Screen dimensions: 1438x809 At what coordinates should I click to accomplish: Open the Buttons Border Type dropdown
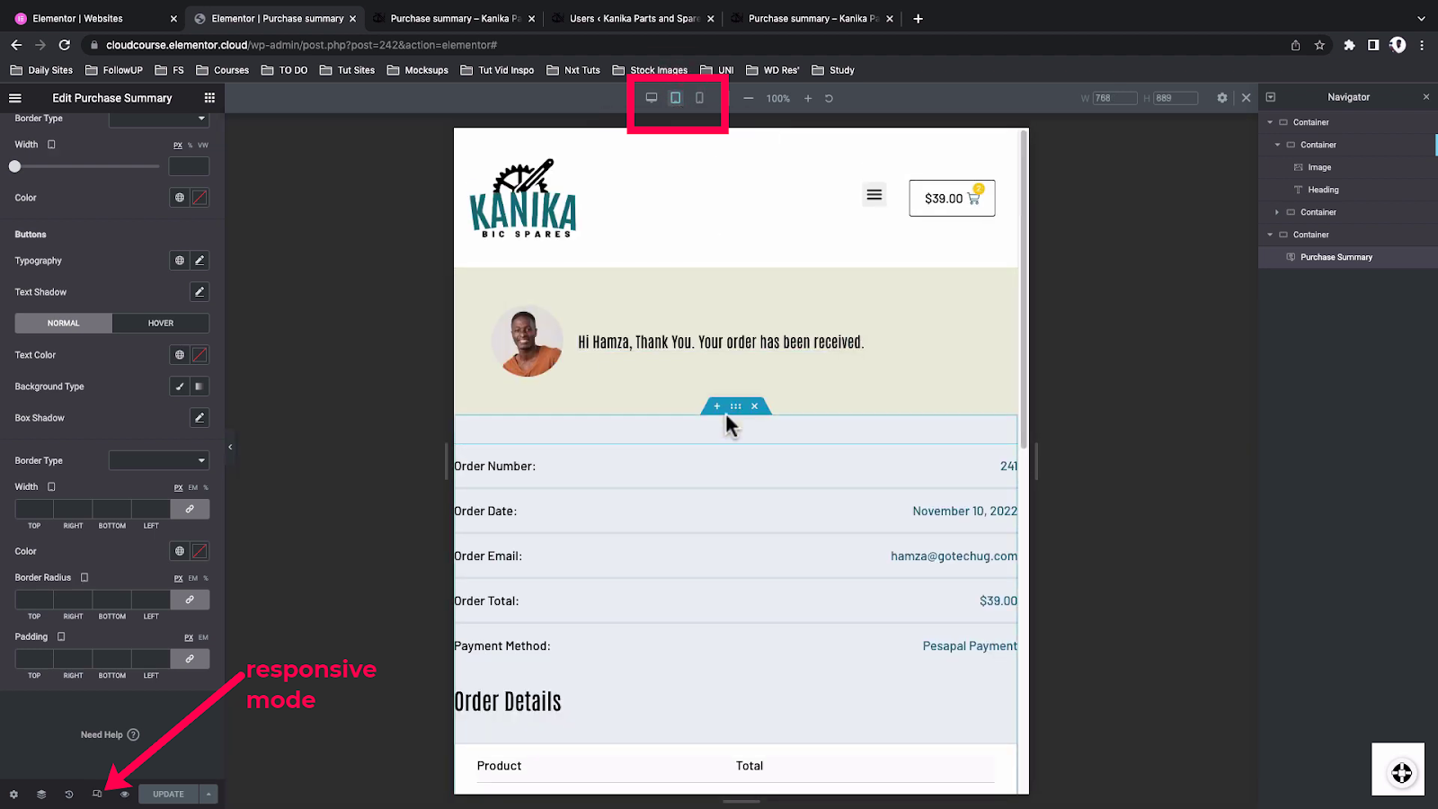pos(158,460)
